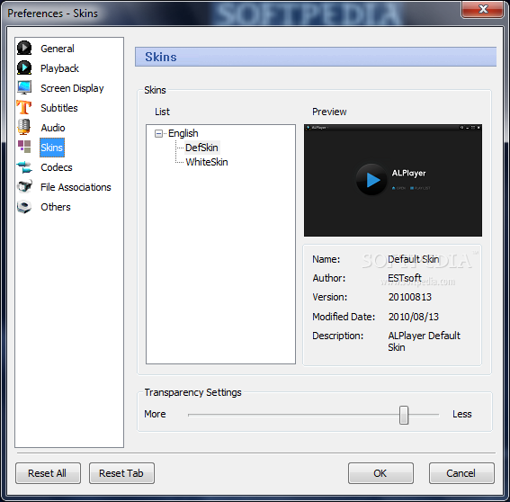Select the English language node

coord(183,133)
